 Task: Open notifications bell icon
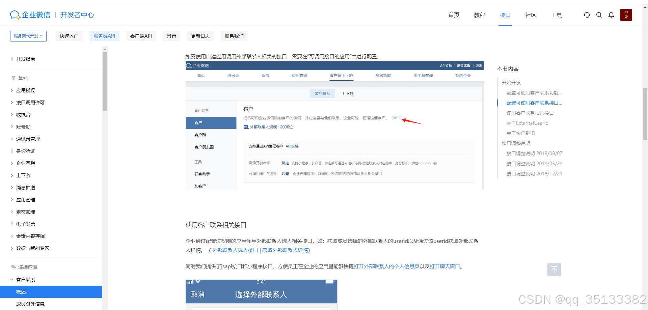pyautogui.click(x=611, y=15)
